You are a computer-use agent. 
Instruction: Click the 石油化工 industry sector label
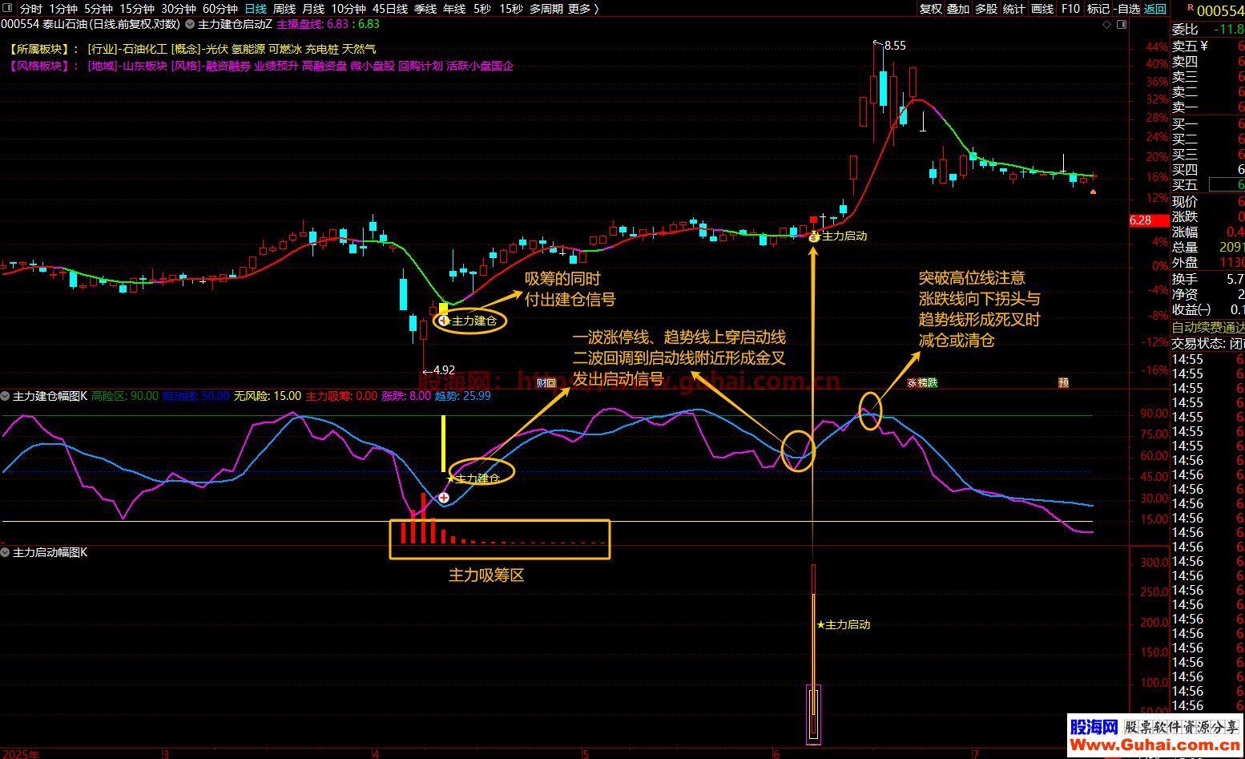[145, 49]
